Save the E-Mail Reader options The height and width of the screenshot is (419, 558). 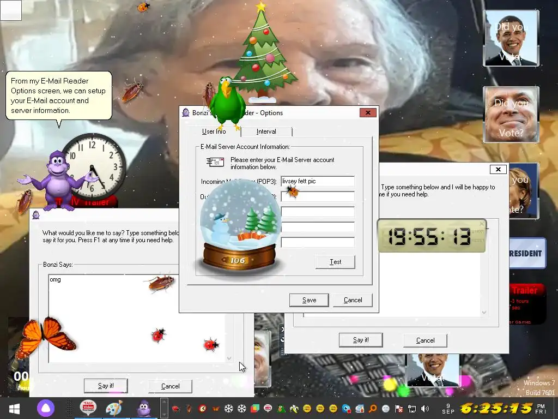[309, 300]
